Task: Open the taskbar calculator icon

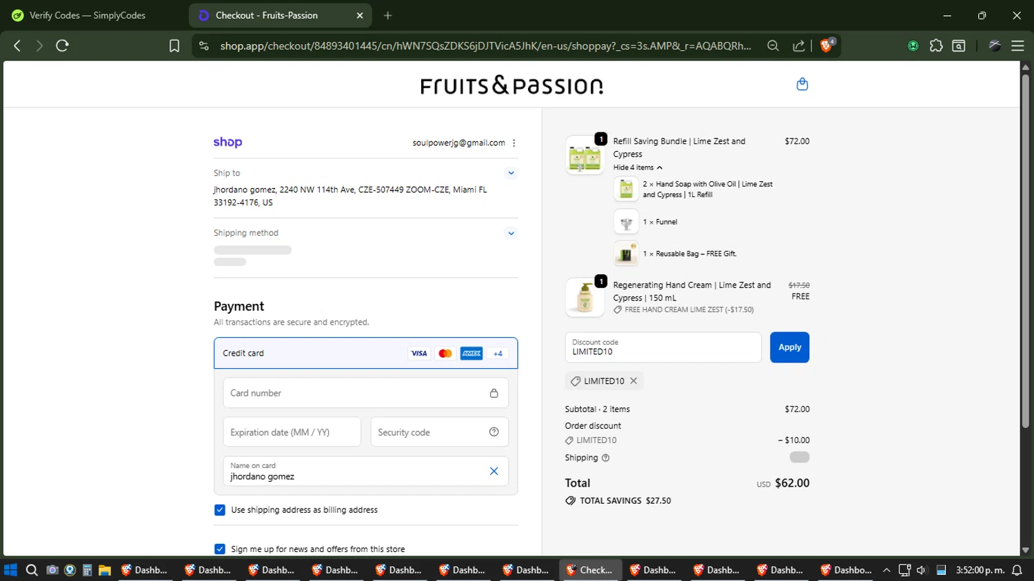Action: tap(87, 570)
